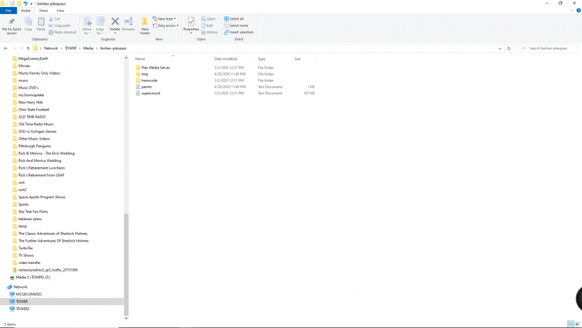Viewport: 582px width, 328px height.
Task: Select the TurboTax folder in tree
Action: (x=26, y=248)
